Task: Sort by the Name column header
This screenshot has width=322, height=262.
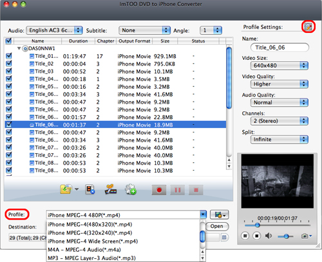Action: coord(38,41)
